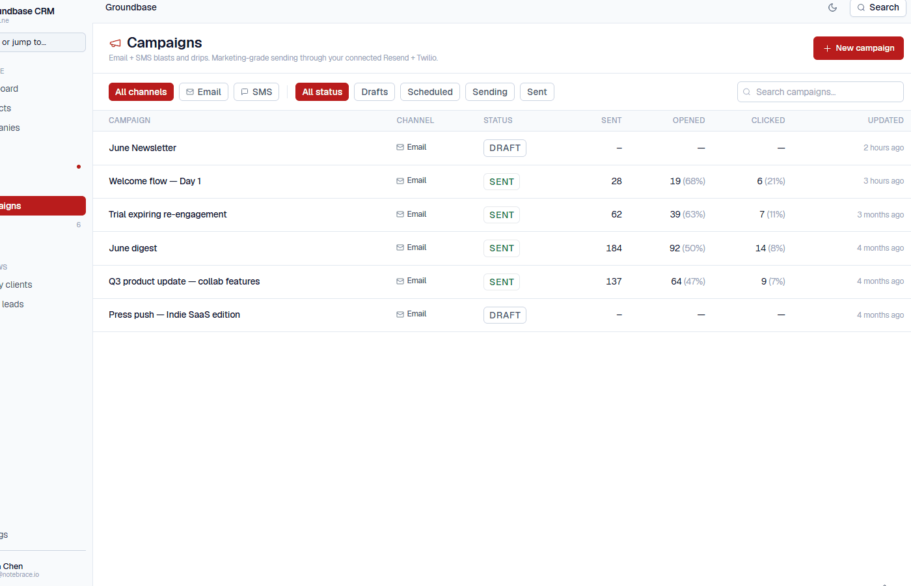
Task: Click clicked value 14 (8%) for June digest
Action: point(770,248)
